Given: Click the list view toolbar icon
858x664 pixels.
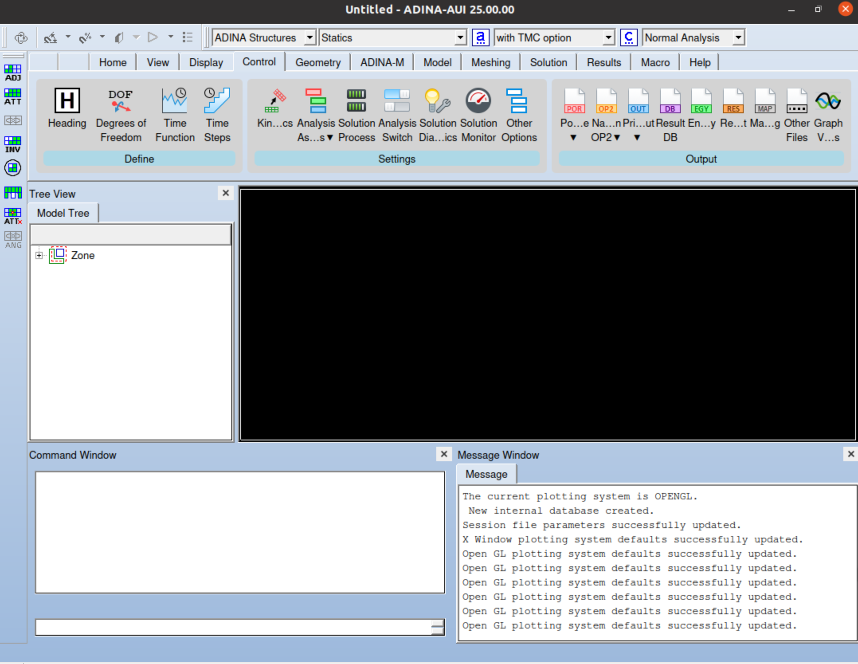Looking at the screenshot, I should (x=187, y=37).
